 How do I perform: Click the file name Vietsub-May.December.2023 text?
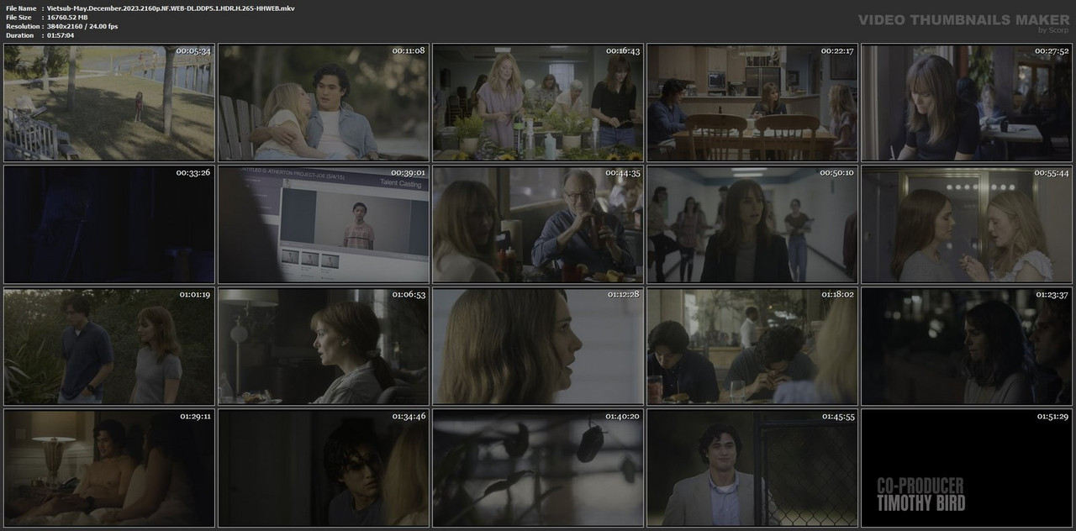(171, 8)
